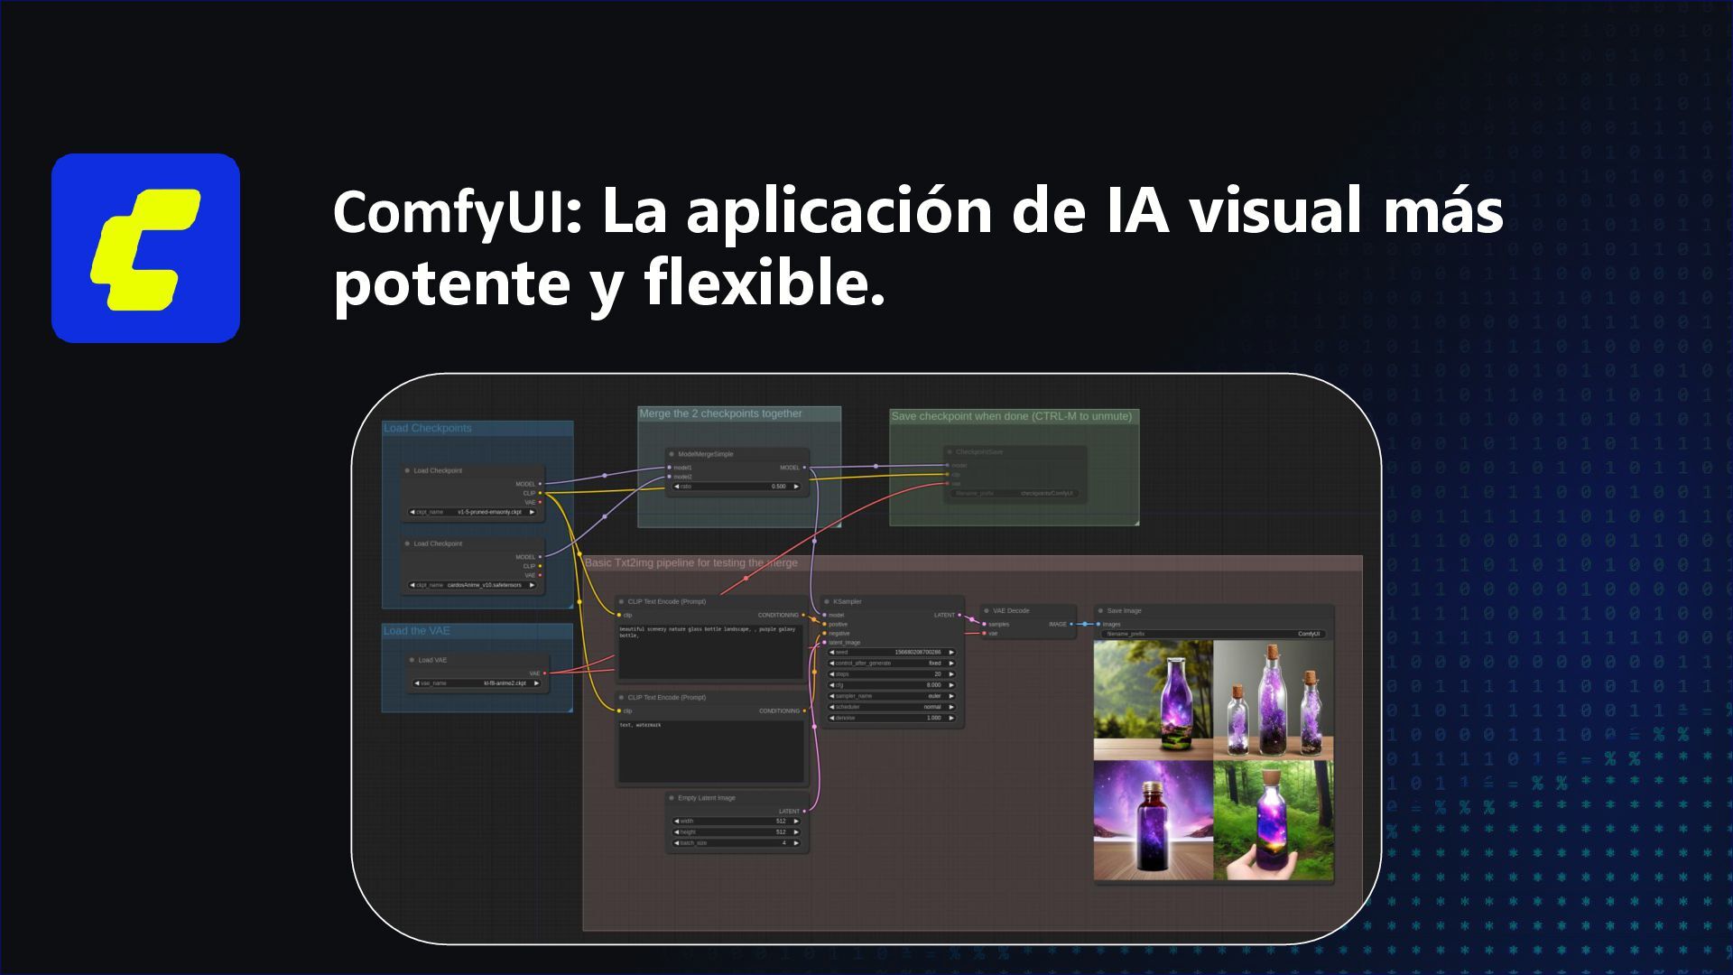Click the CheckpointSave node title dot
Viewport: 1733px width, 975px height.
coord(950,451)
